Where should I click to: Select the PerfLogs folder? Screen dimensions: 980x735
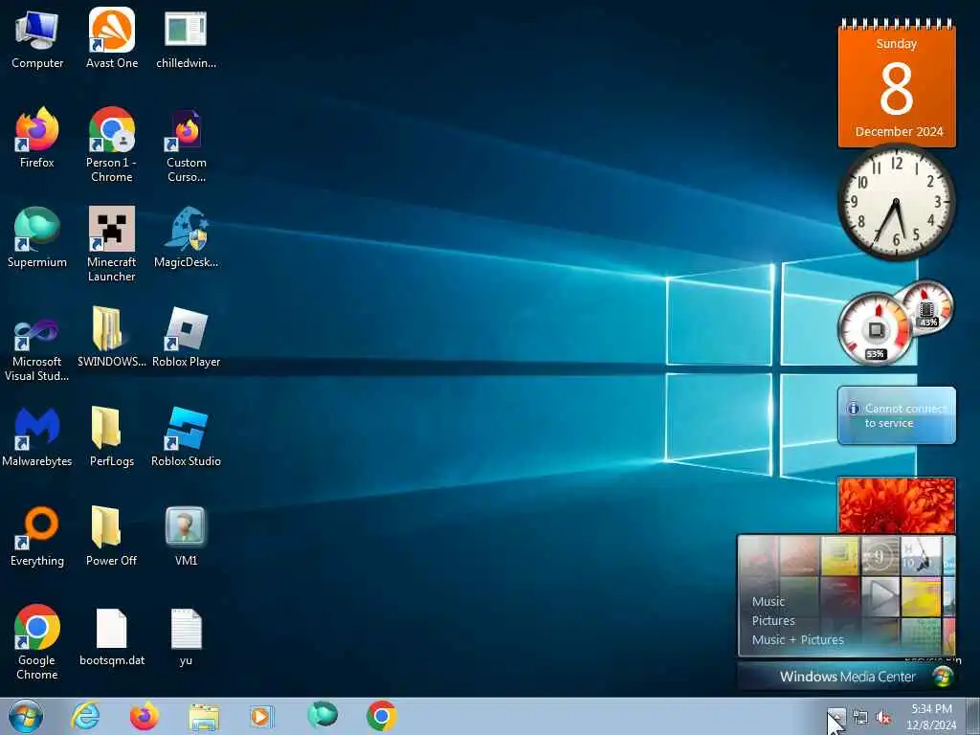point(111,436)
